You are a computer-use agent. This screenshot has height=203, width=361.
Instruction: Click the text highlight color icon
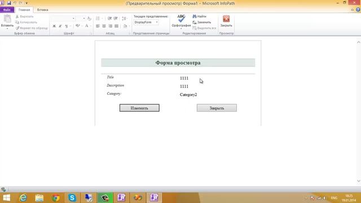click(x=78, y=26)
